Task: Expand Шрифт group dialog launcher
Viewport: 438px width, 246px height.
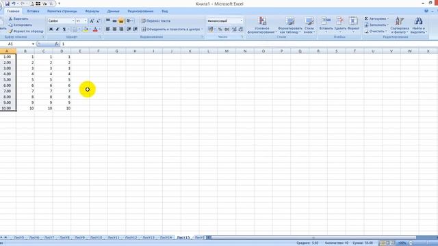Action: 101,37
